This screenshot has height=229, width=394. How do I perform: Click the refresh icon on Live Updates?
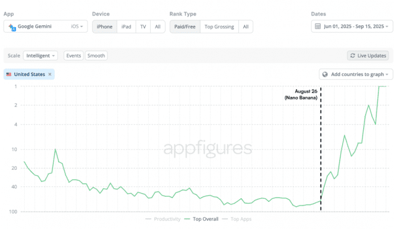[x=353, y=56]
